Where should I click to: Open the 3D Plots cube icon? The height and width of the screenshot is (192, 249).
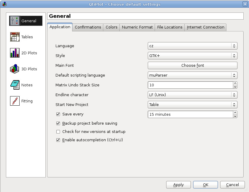click(15, 69)
